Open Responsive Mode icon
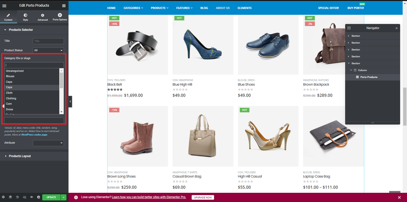Screen dimensions: 407x202 click(24, 197)
